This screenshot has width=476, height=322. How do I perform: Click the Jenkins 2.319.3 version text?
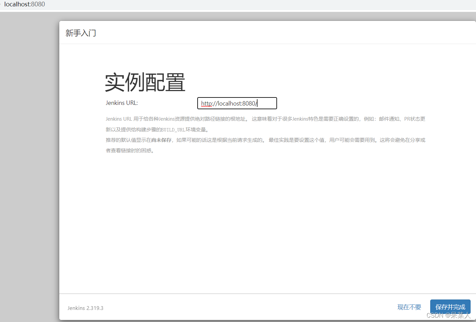pos(86,308)
